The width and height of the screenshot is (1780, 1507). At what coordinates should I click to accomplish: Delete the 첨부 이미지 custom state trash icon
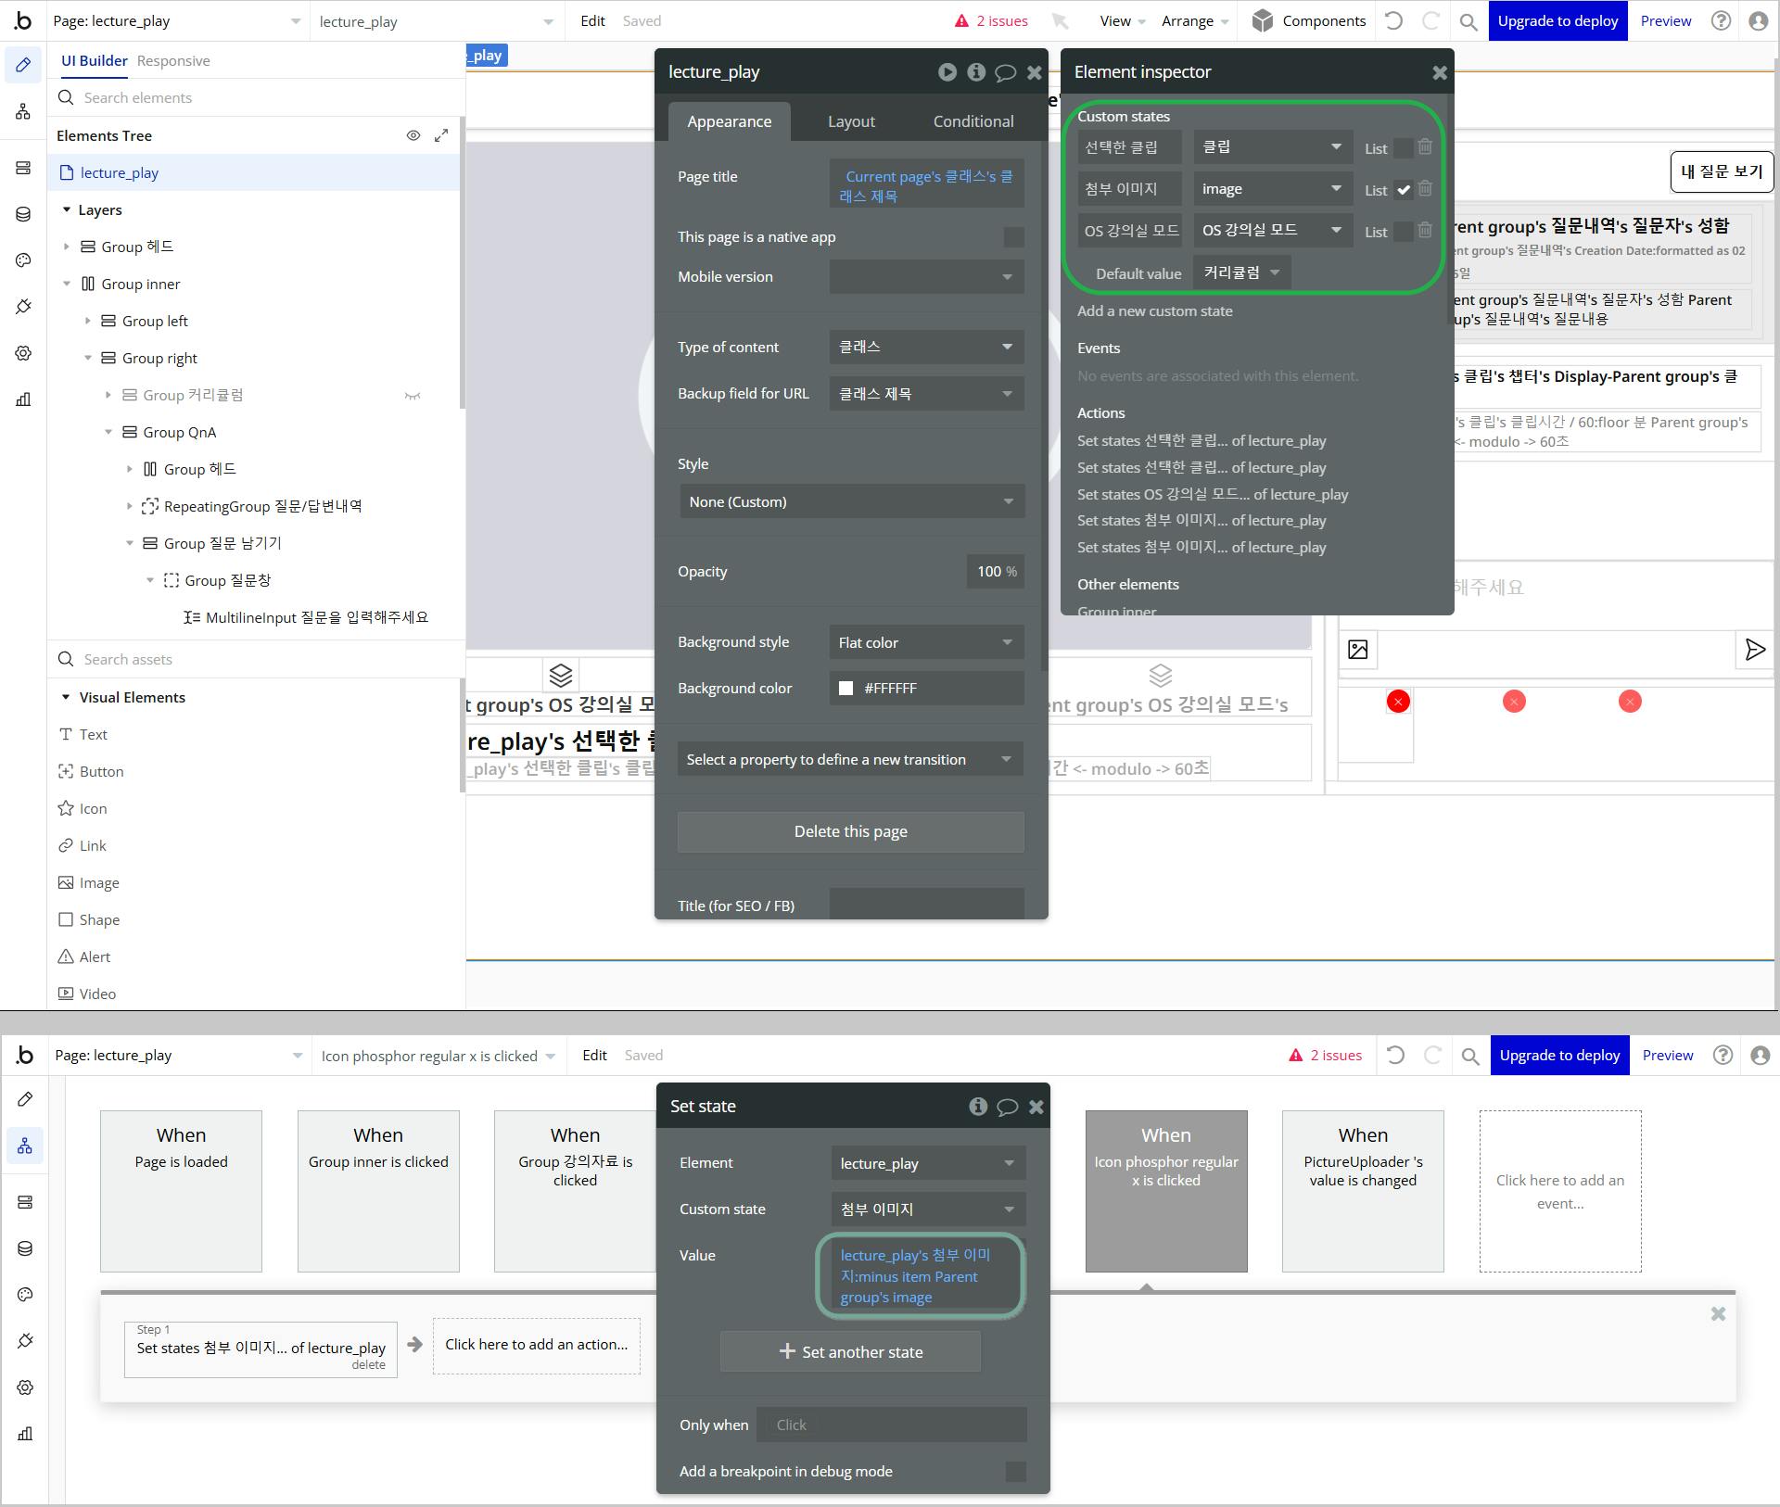1425,189
